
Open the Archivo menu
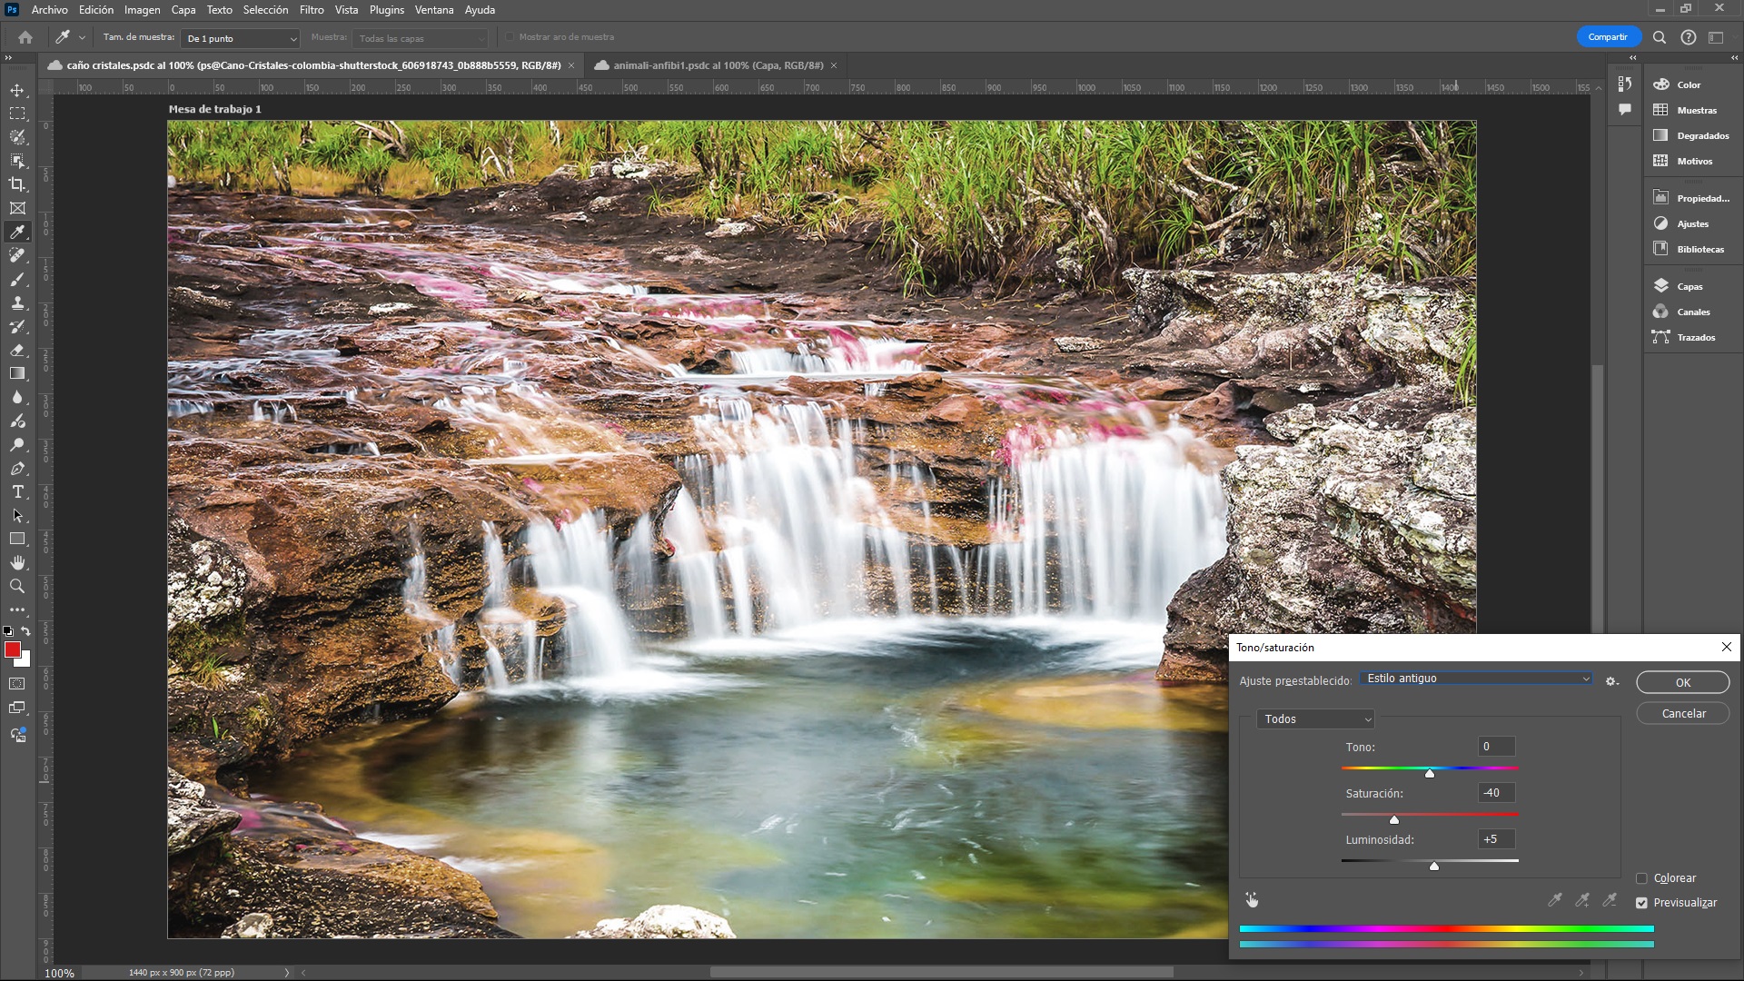pos(49,10)
